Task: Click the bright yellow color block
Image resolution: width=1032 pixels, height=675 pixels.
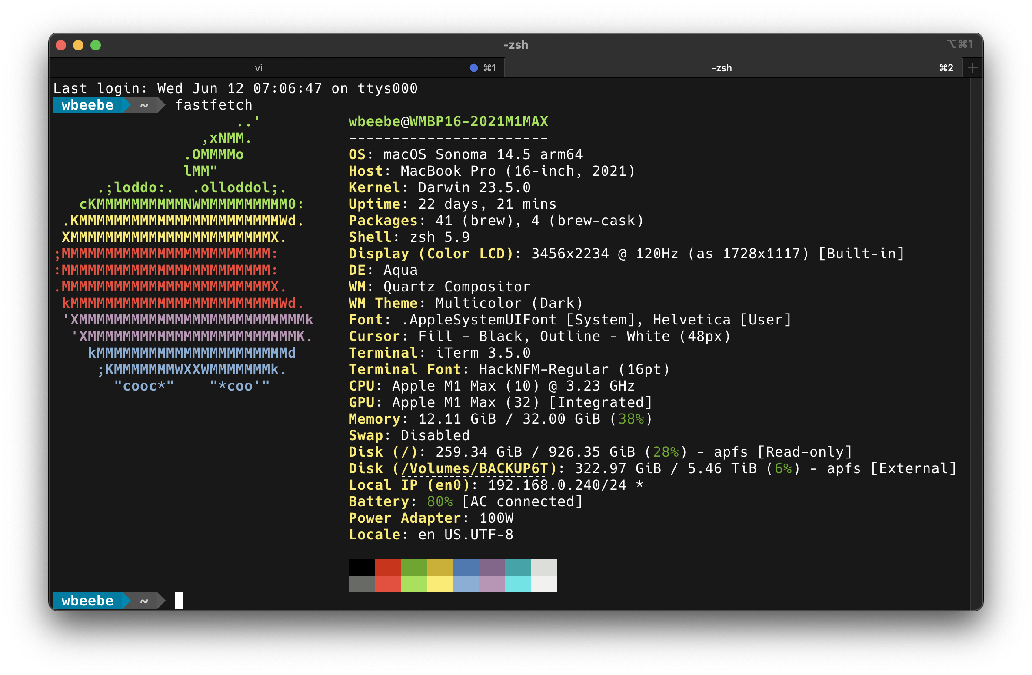Action: point(440,584)
